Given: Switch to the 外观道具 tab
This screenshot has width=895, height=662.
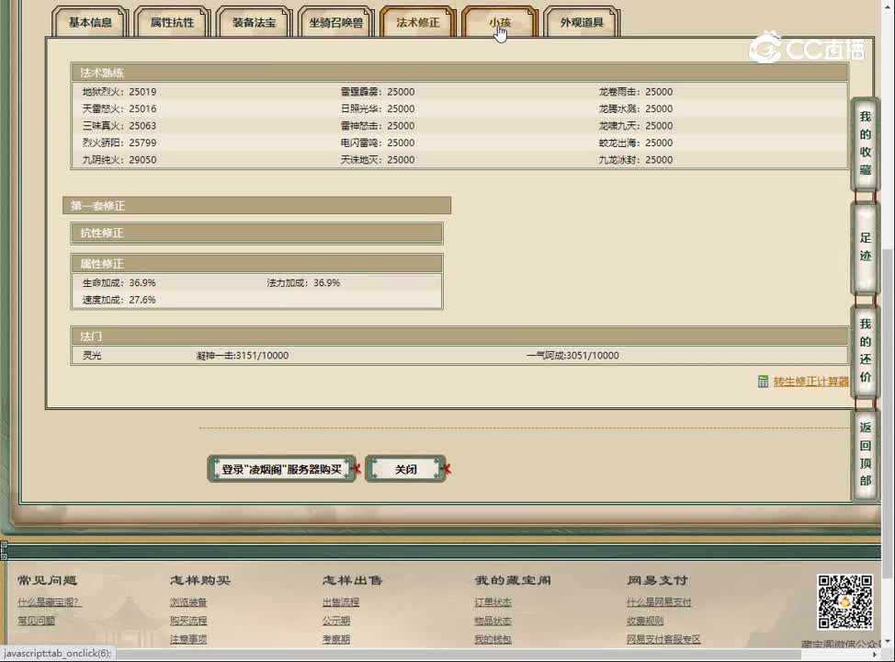Looking at the screenshot, I should (x=582, y=22).
